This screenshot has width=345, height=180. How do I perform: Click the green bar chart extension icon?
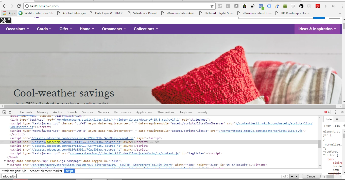pos(285,6)
